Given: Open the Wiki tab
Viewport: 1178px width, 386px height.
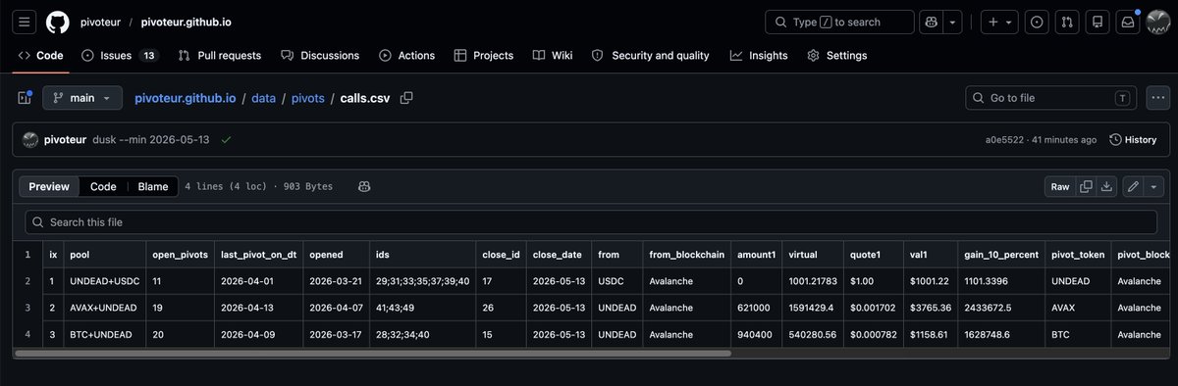Looking at the screenshot, I should pyautogui.click(x=552, y=56).
